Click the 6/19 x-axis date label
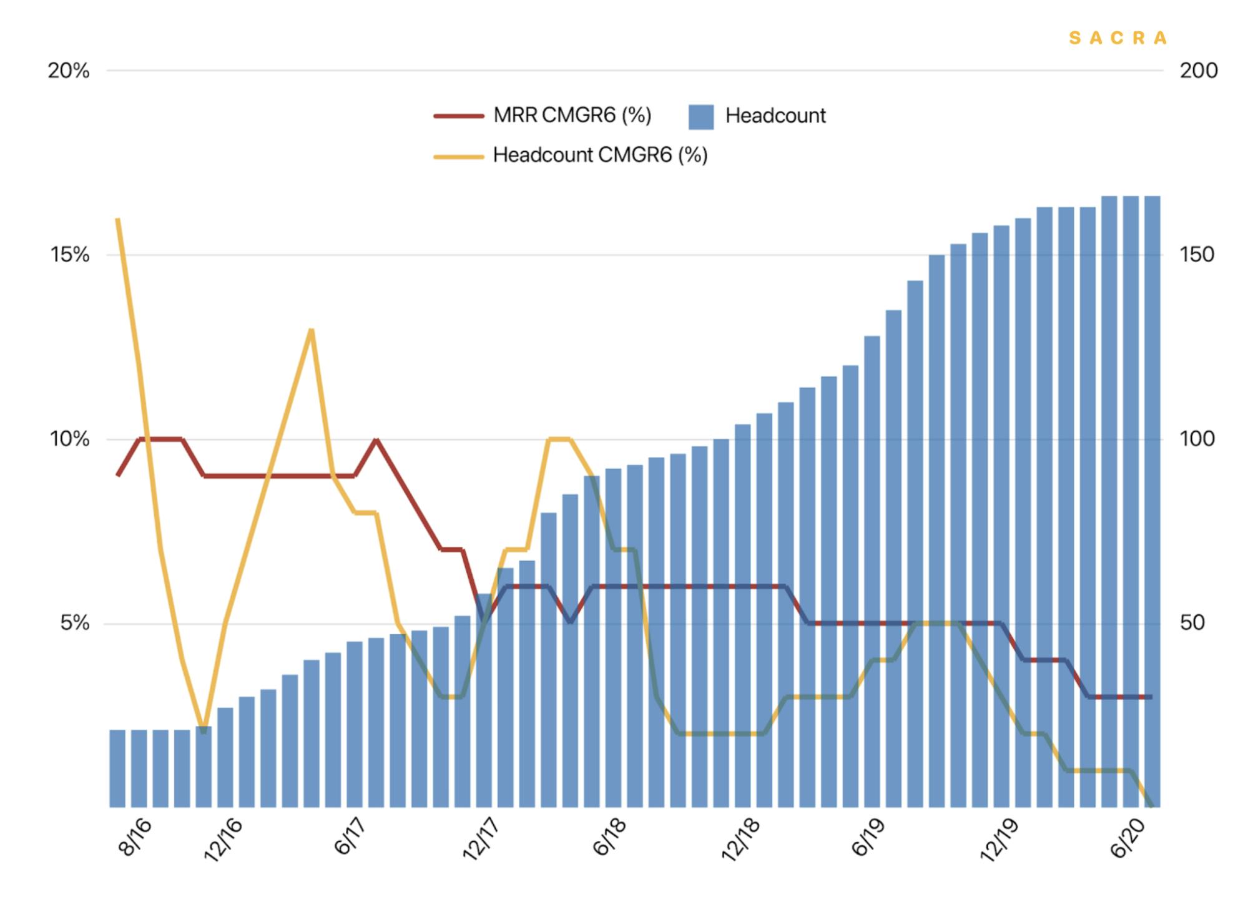Screen dimensions: 1248x907 868,838
